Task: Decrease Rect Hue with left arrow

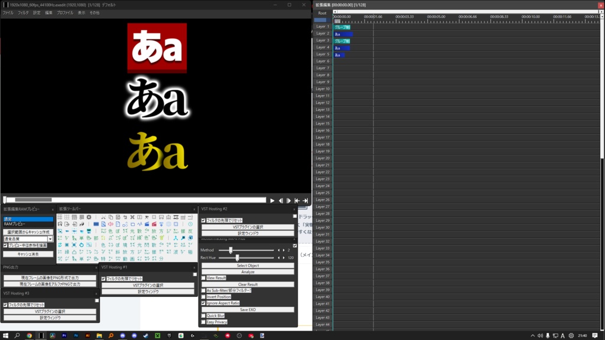Action: (x=279, y=257)
